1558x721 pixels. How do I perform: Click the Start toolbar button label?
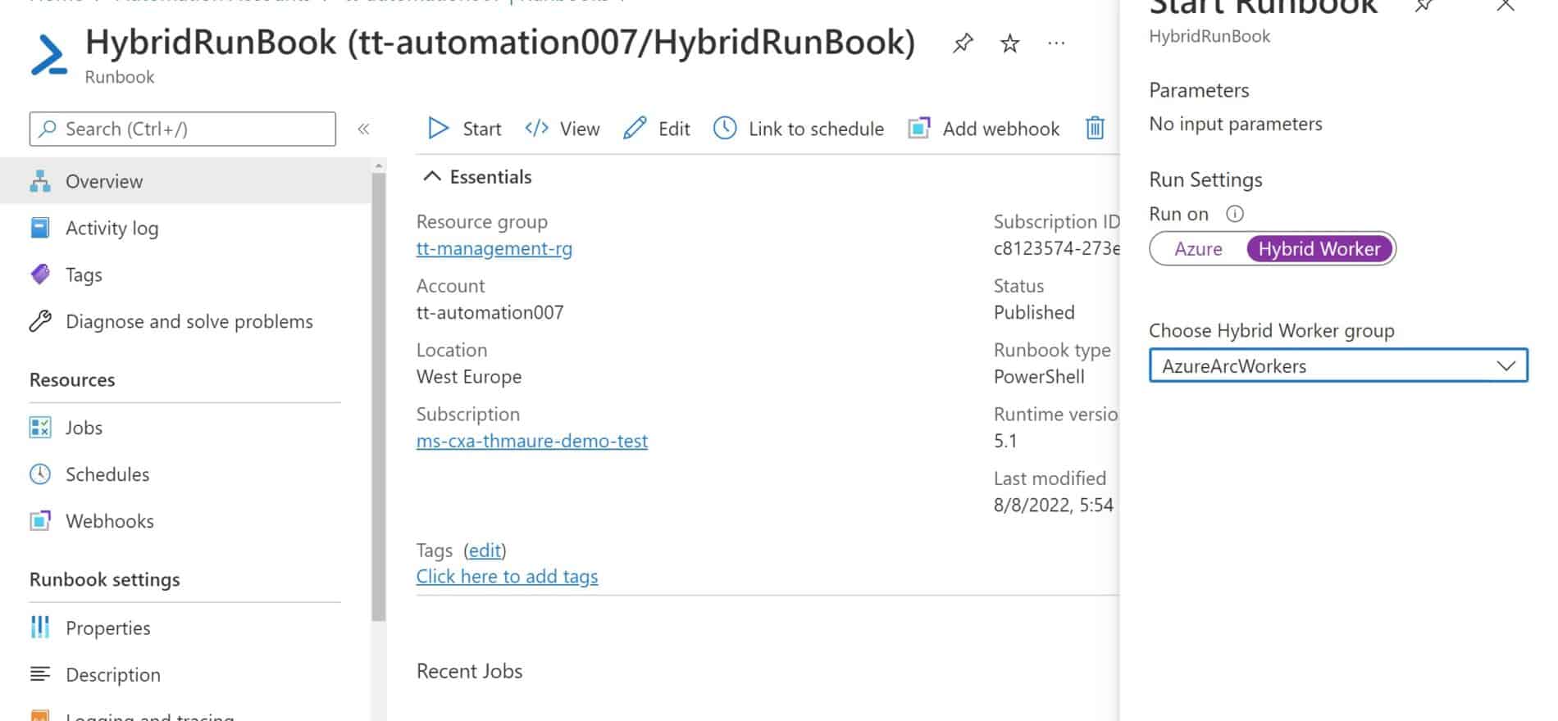click(x=482, y=129)
